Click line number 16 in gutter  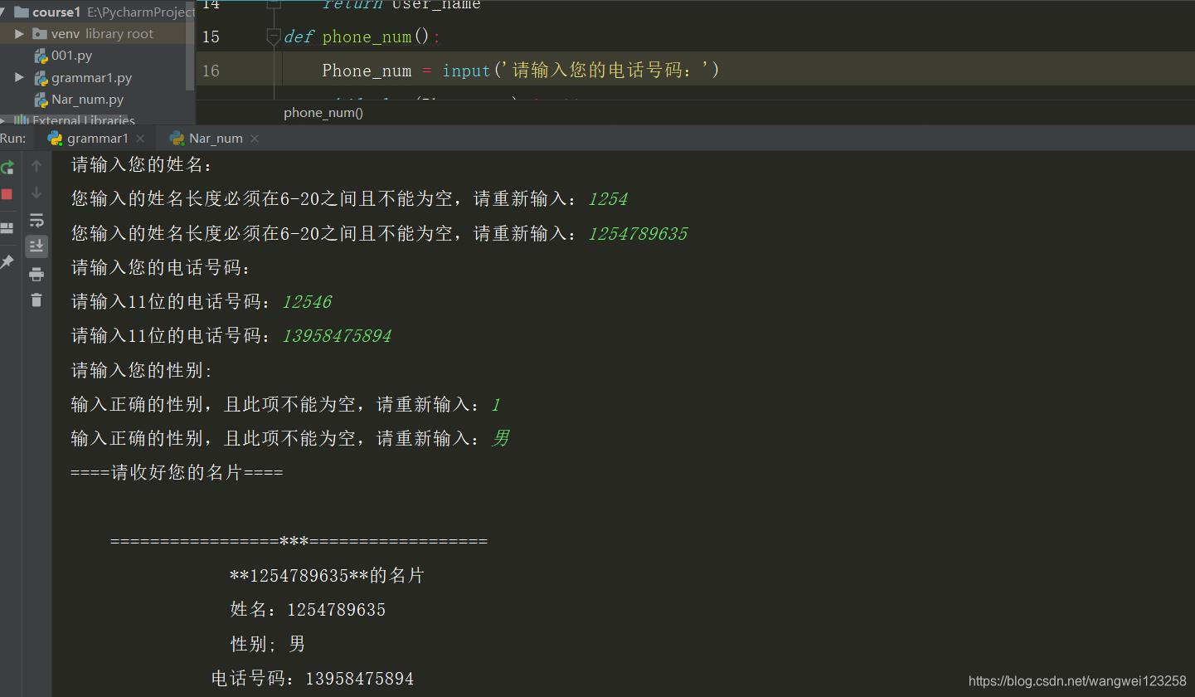click(x=211, y=71)
